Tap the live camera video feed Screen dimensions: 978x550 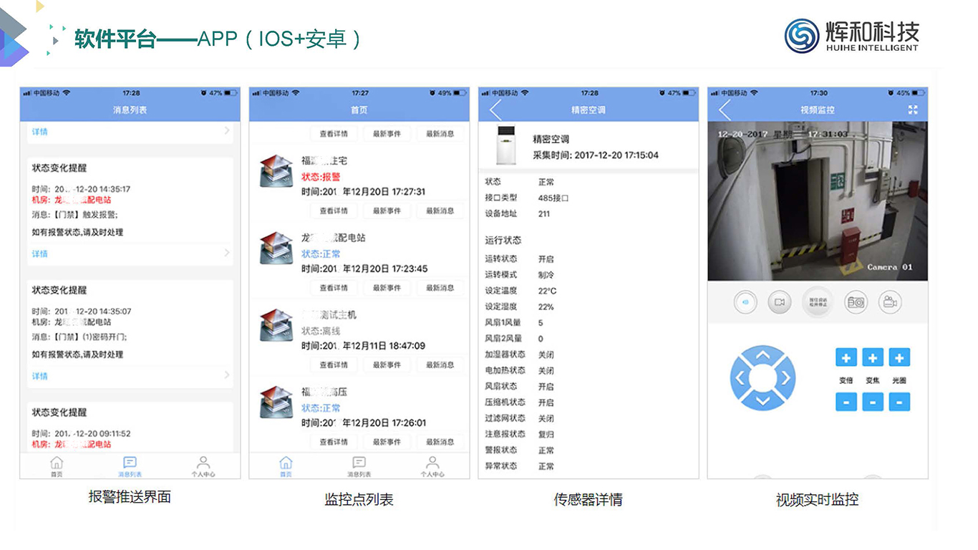pos(817,201)
